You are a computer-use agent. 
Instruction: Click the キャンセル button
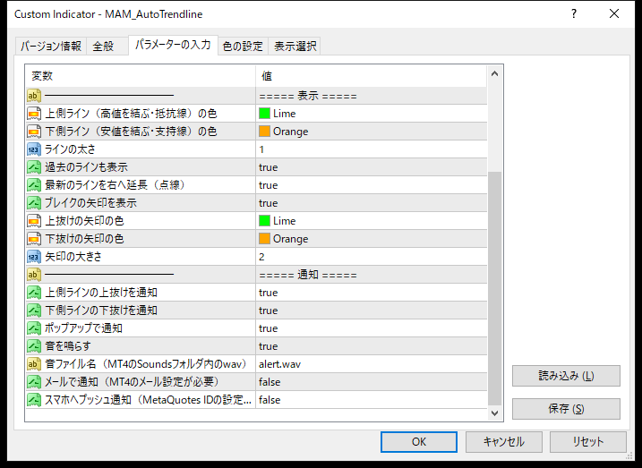point(503,442)
